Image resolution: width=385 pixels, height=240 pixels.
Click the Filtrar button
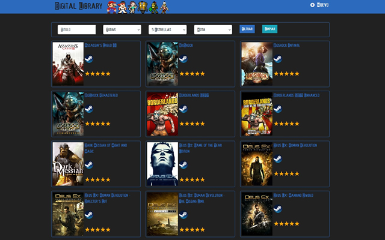click(x=247, y=29)
